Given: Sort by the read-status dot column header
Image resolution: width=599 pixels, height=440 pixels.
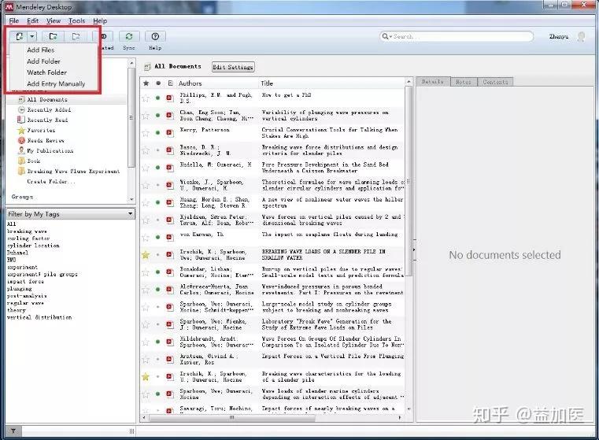Looking at the screenshot, I should 158,83.
